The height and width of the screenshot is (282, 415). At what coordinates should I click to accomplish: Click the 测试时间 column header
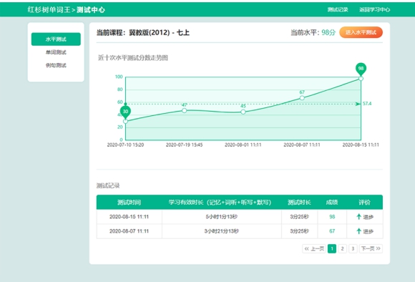click(x=130, y=203)
